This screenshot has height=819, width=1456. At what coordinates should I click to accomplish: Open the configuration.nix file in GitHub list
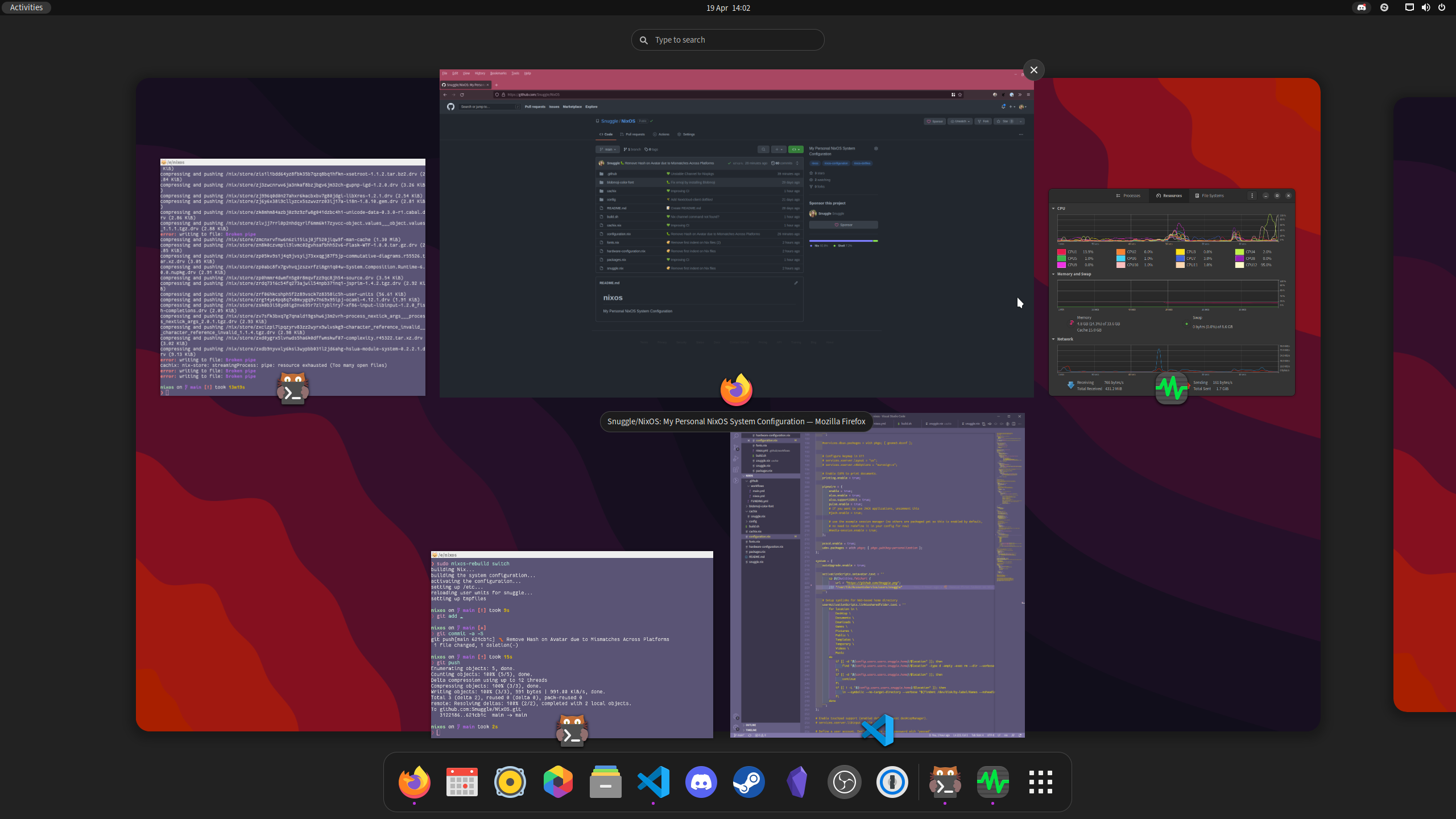[x=618, y=234]
